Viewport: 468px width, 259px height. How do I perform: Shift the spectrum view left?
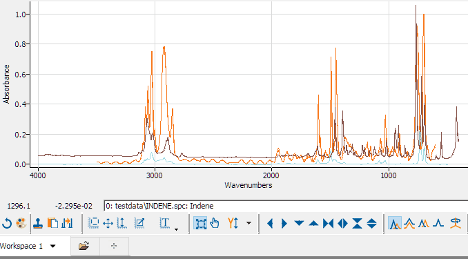coord(270,224)
